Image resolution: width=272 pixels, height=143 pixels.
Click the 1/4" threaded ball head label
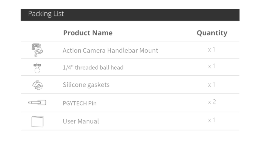tap(93, 68)
